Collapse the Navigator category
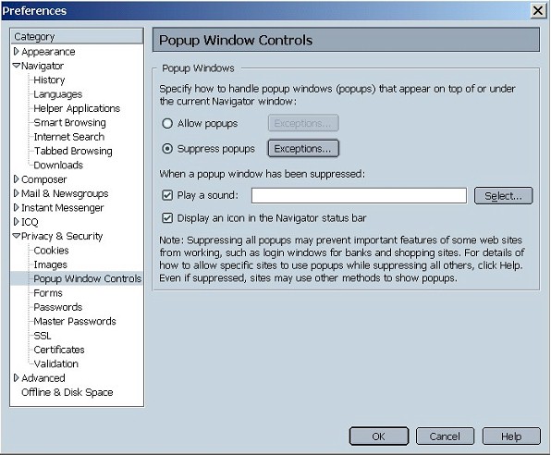The image size is (551, 455). point(16,66)
